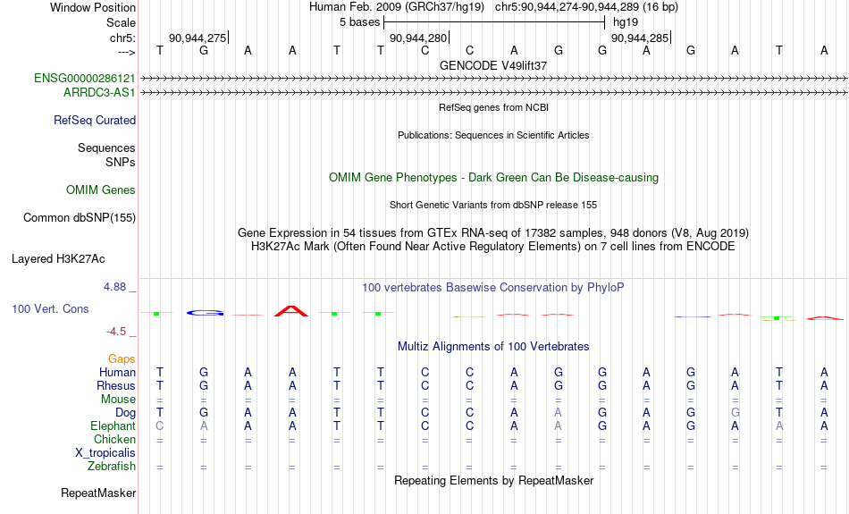Click the 'RefSeq genes from NCBI' title
This screenshot has width=849, height=514.
(x=493, y=108)
